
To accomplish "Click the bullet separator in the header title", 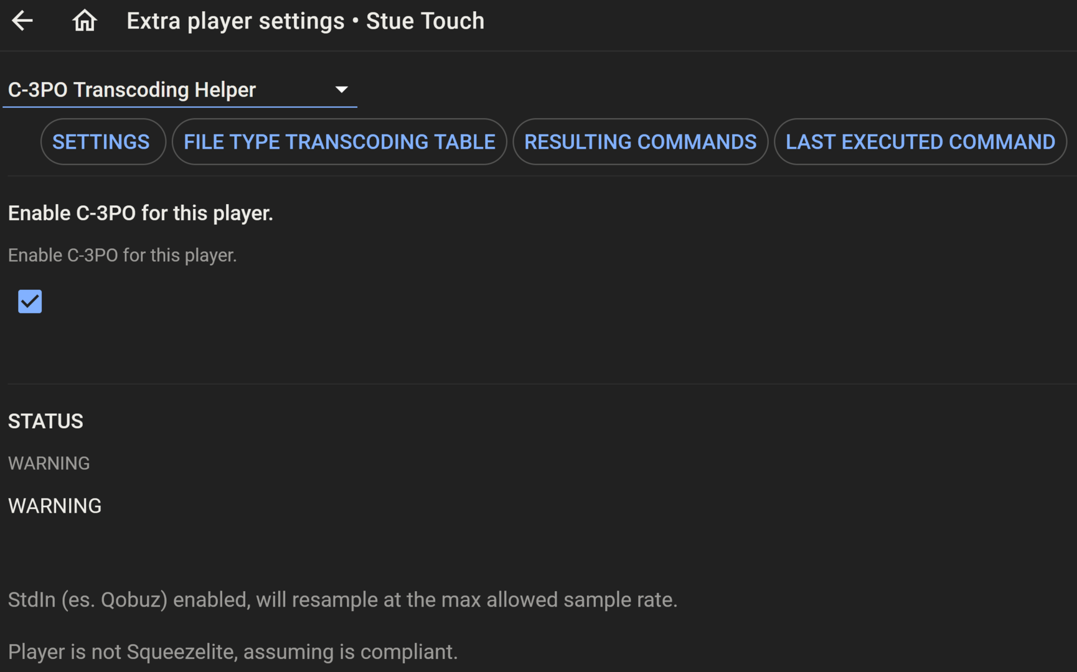I will 355,21.
